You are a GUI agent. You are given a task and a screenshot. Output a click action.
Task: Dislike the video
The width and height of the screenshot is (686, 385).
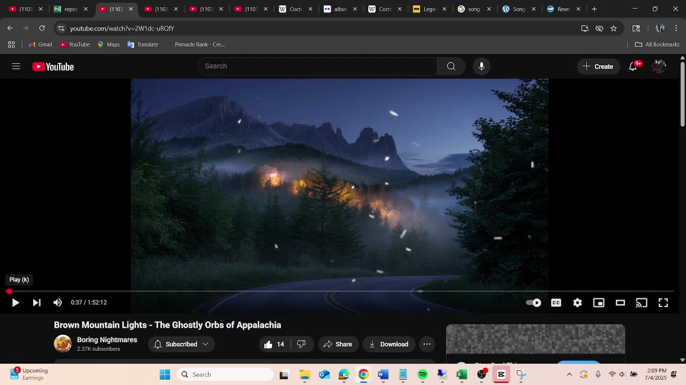tap(302, 344)
